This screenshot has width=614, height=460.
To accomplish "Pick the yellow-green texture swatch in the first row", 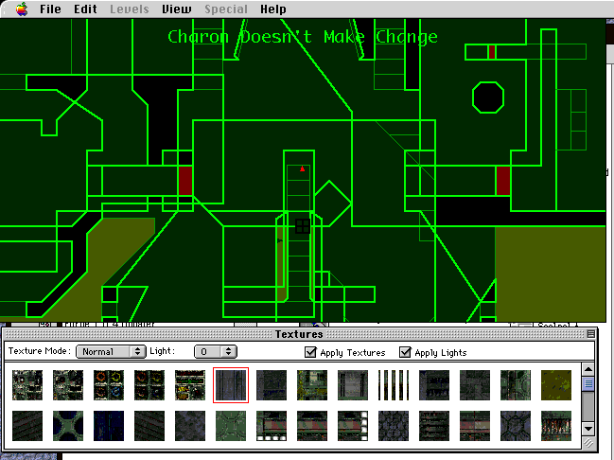I will 555,385.
